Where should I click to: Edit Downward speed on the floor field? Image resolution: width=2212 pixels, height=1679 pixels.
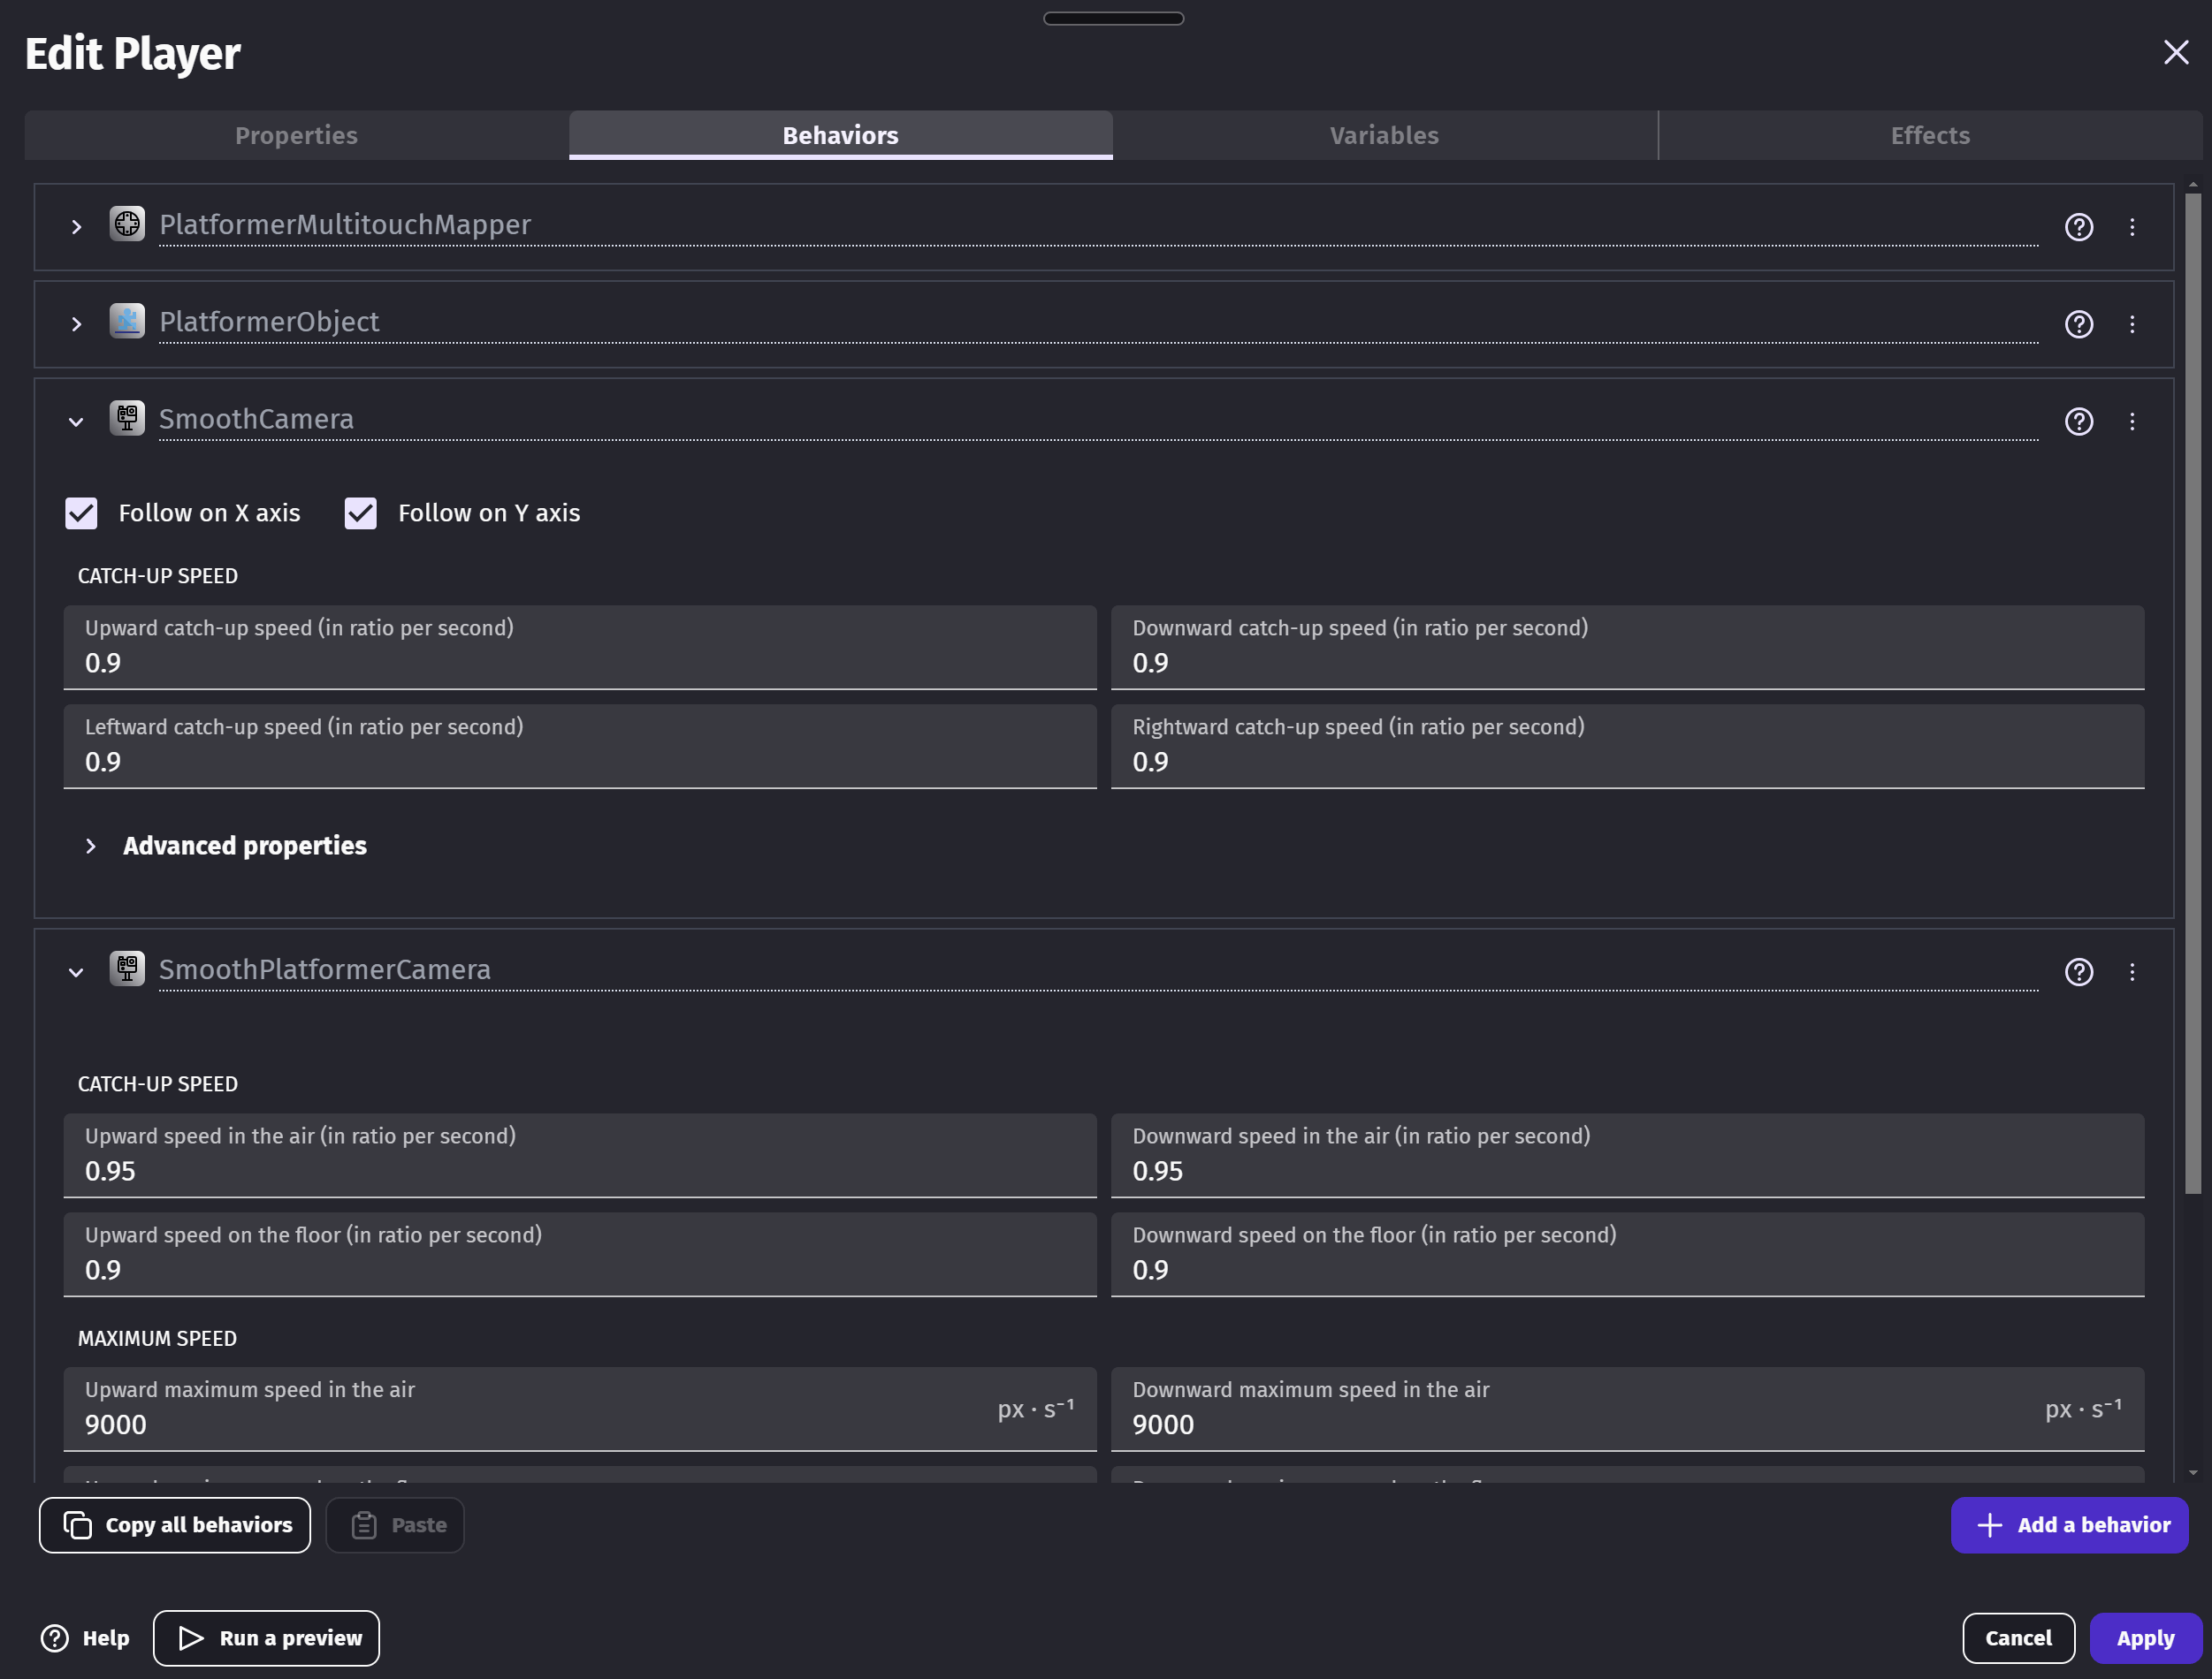[1627, 1253]
